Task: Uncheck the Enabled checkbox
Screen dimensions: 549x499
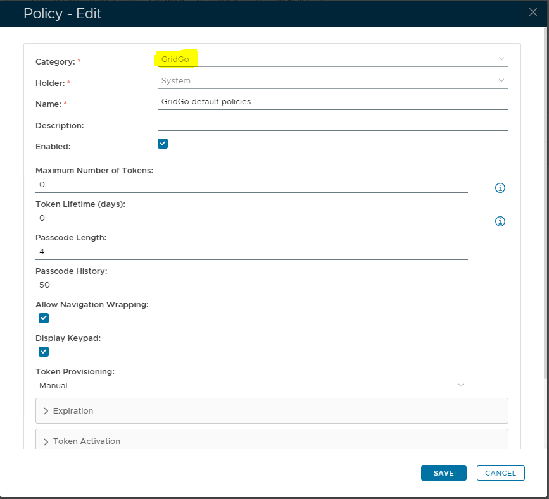Action: pyautogui.click(x=163, y=144)
